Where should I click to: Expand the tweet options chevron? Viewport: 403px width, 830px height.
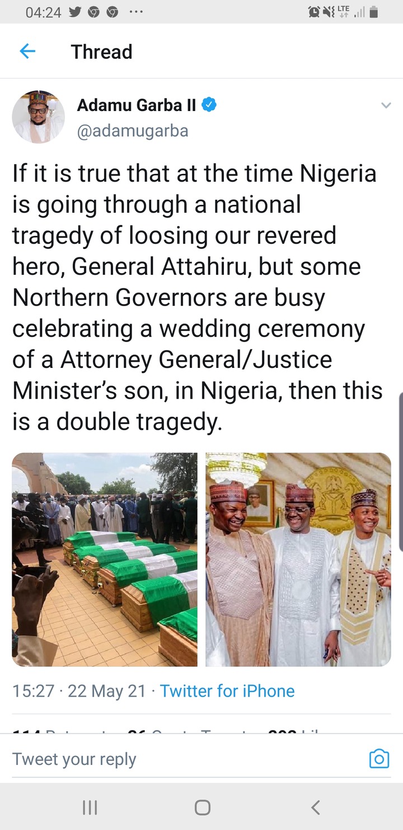click(x=386, y=105)
